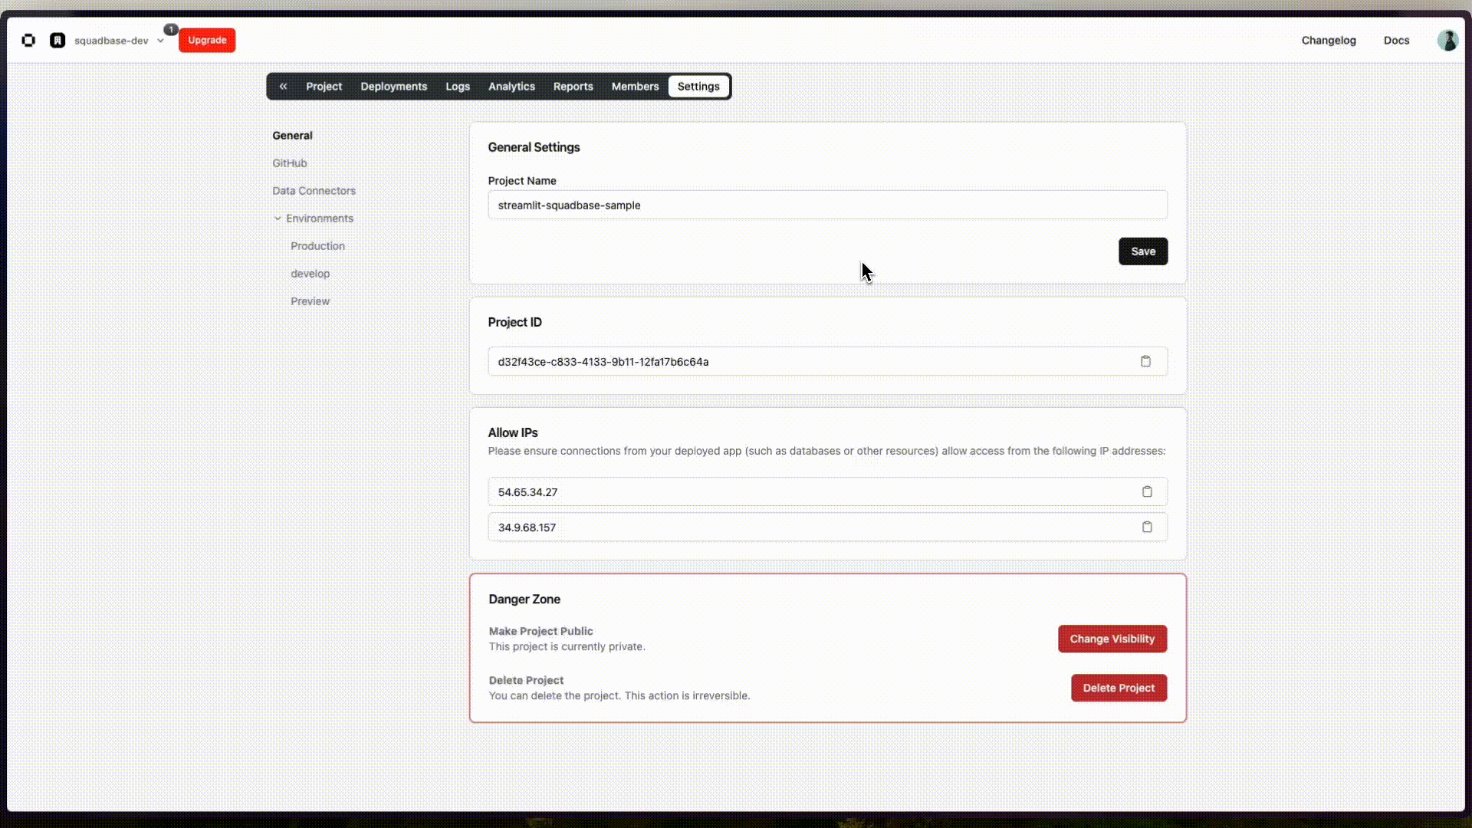The width and height of the screenshot is (1472, 828).
Task: Open the develop environment settings
Action: [x=310, y=273]
